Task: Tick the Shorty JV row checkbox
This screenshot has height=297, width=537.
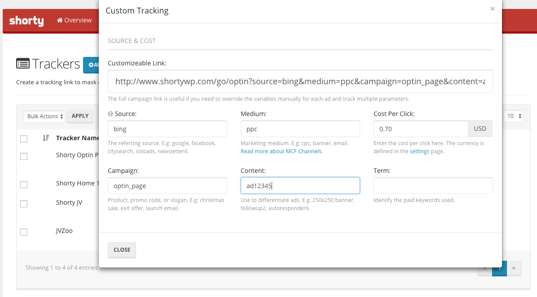Action: [24, 203]
